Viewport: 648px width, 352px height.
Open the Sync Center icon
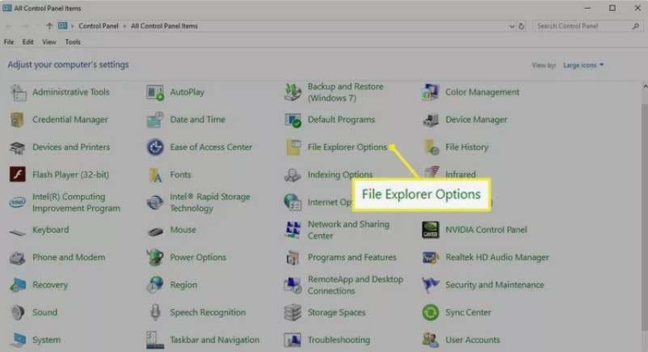pyautogui.click(x=430, y=312)
